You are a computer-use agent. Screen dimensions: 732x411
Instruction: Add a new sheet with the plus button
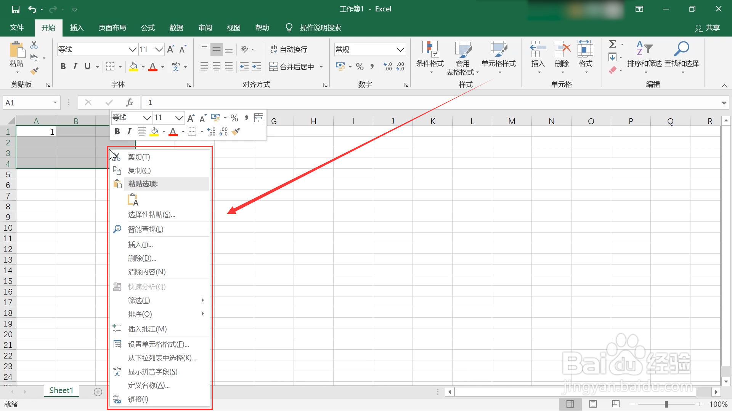click(x=98, y=392)
